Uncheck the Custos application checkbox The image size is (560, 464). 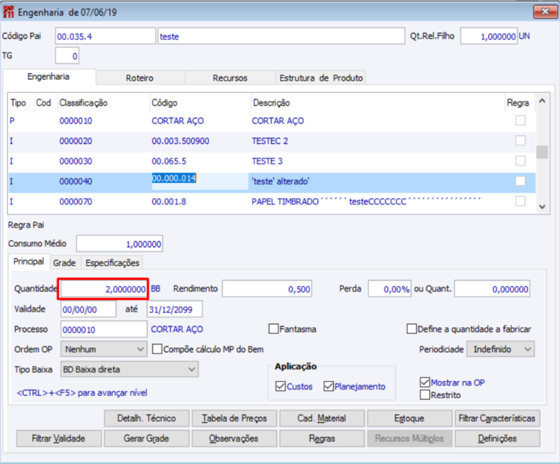pos(281,386)
